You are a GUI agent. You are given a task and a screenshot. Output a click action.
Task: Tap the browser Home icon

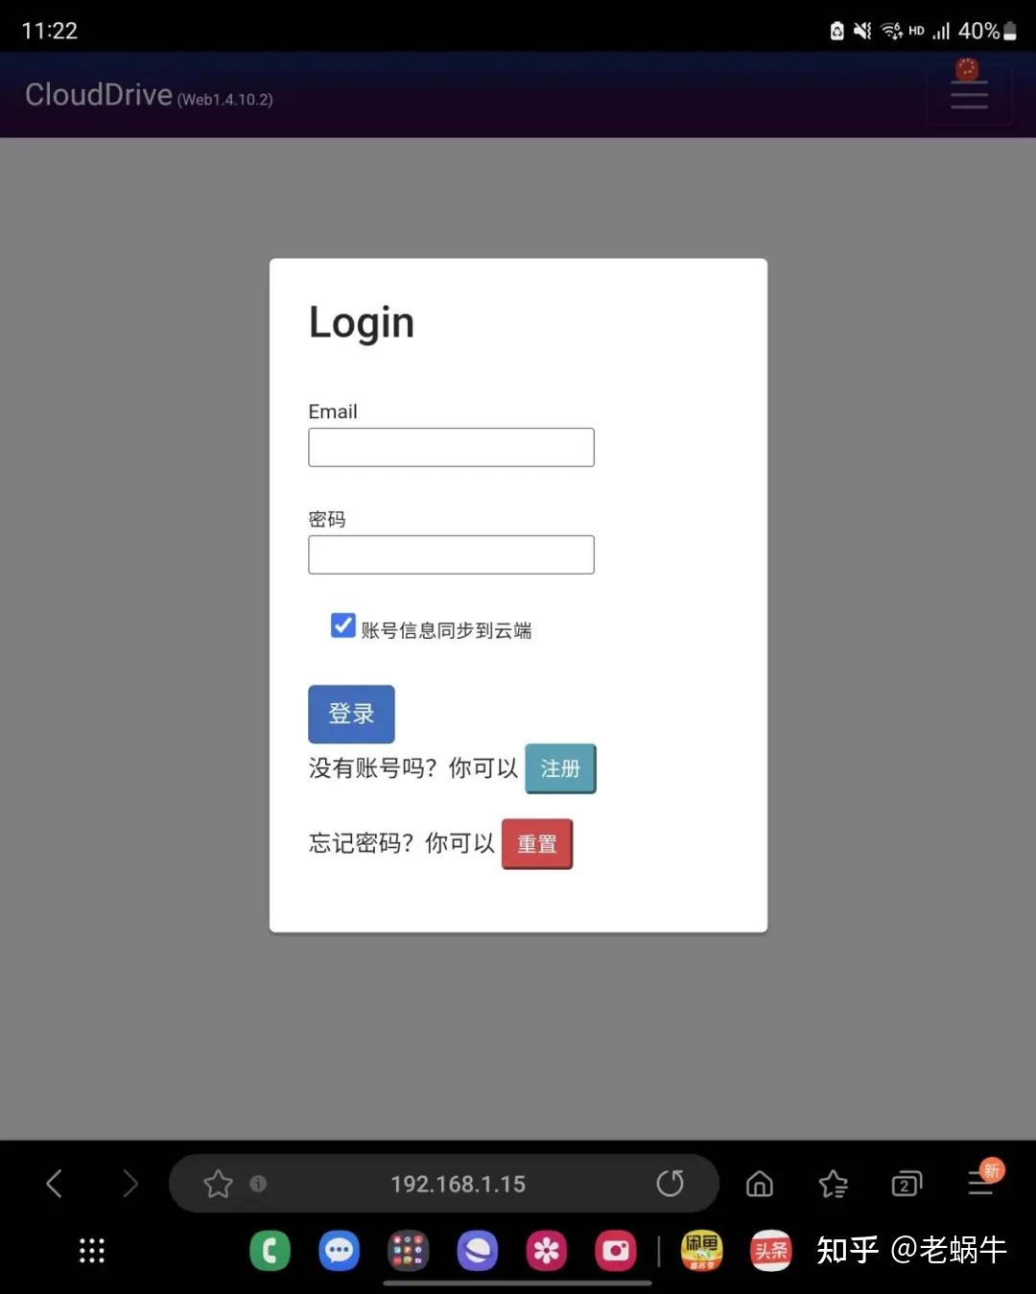(758, 1184)
